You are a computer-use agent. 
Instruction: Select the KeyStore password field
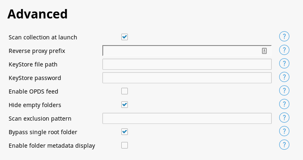click(187, 78)
